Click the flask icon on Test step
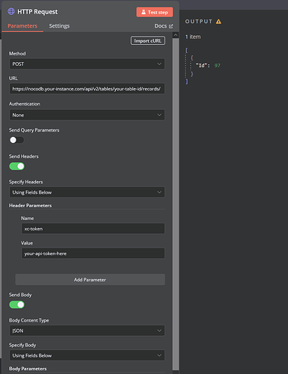This screenshot has height=374, width=288. [144, 12]
